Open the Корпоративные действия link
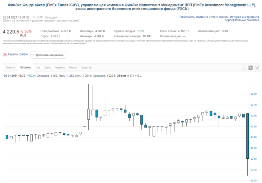This screenshot has height=183, width=262. pyautogui.click(x=242, y=20)
